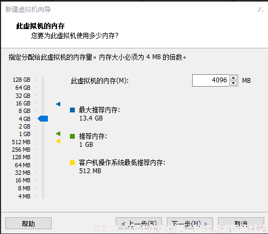
Task: Click the blue memory slider thumb at 4 GB
Action: [43, 118]
